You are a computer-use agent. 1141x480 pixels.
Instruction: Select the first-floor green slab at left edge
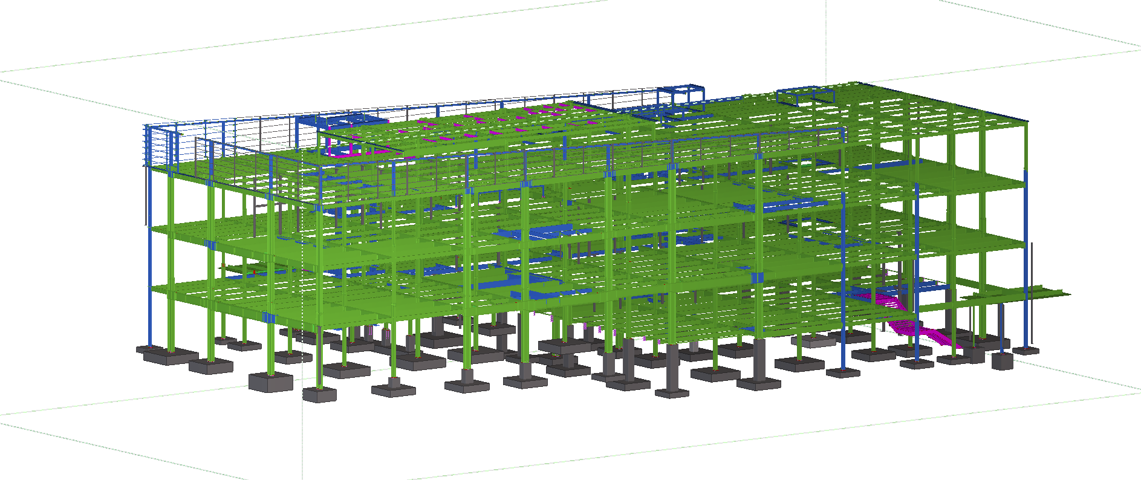181,292
